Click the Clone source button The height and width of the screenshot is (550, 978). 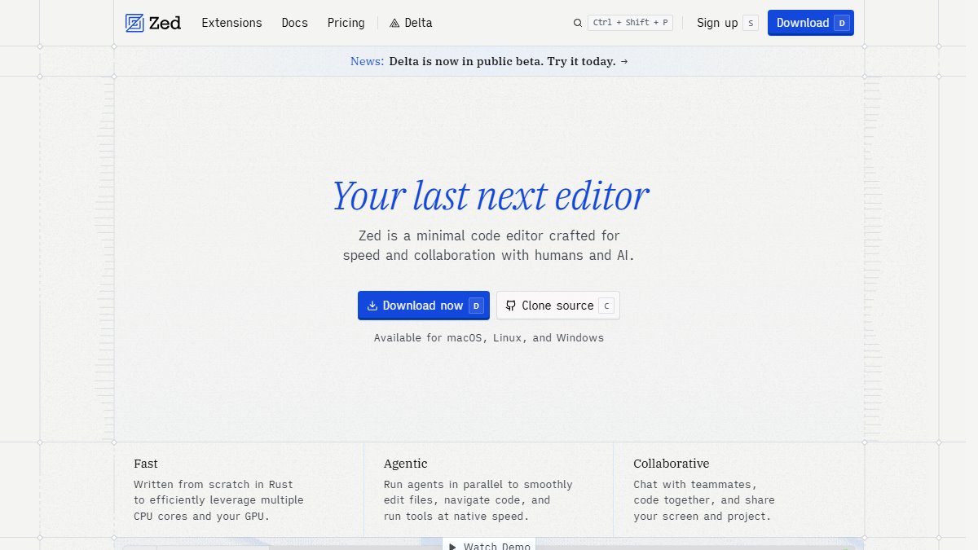[x=558, y=306]
